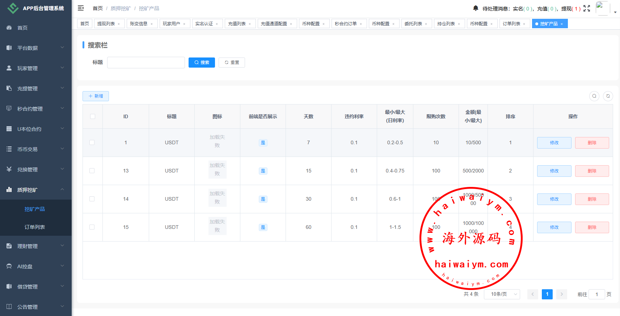Click the notification bell icon
The height and width of the screenshot is (316, 620).
coord(476,8)
